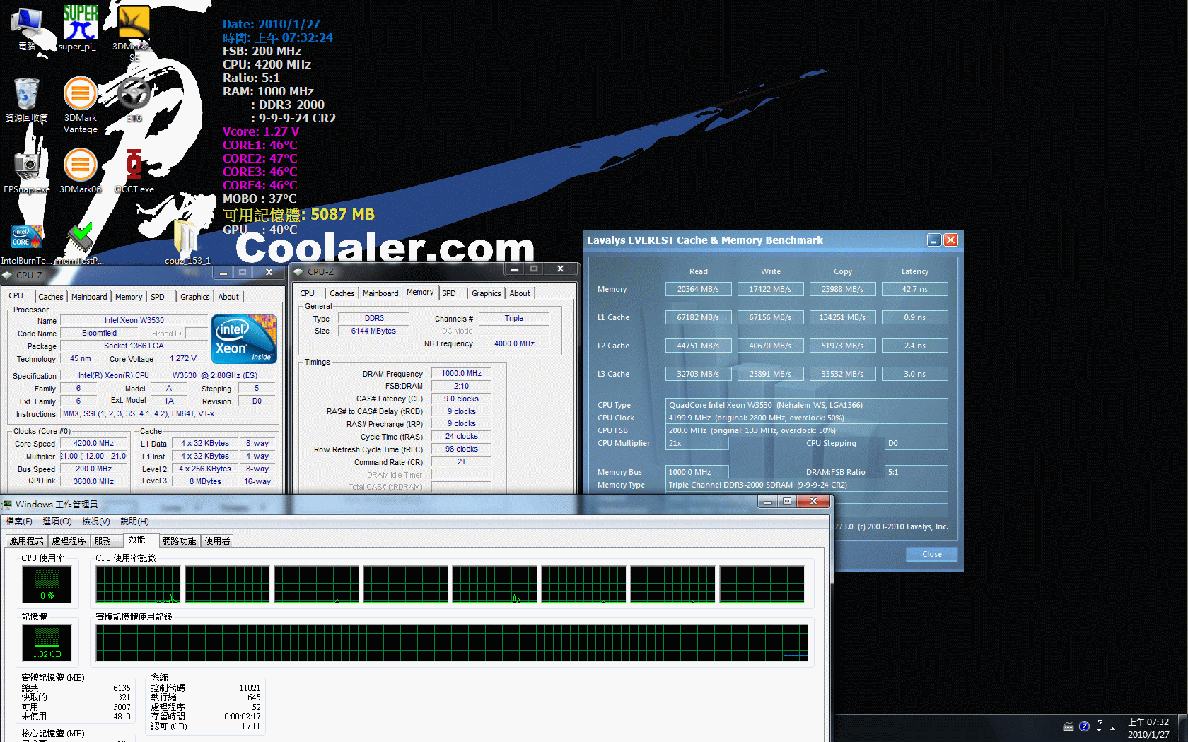Minimize the EVEREST benchmark window

(934, 240)
